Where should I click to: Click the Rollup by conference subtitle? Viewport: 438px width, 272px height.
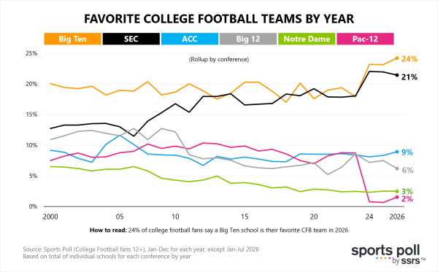219,59
